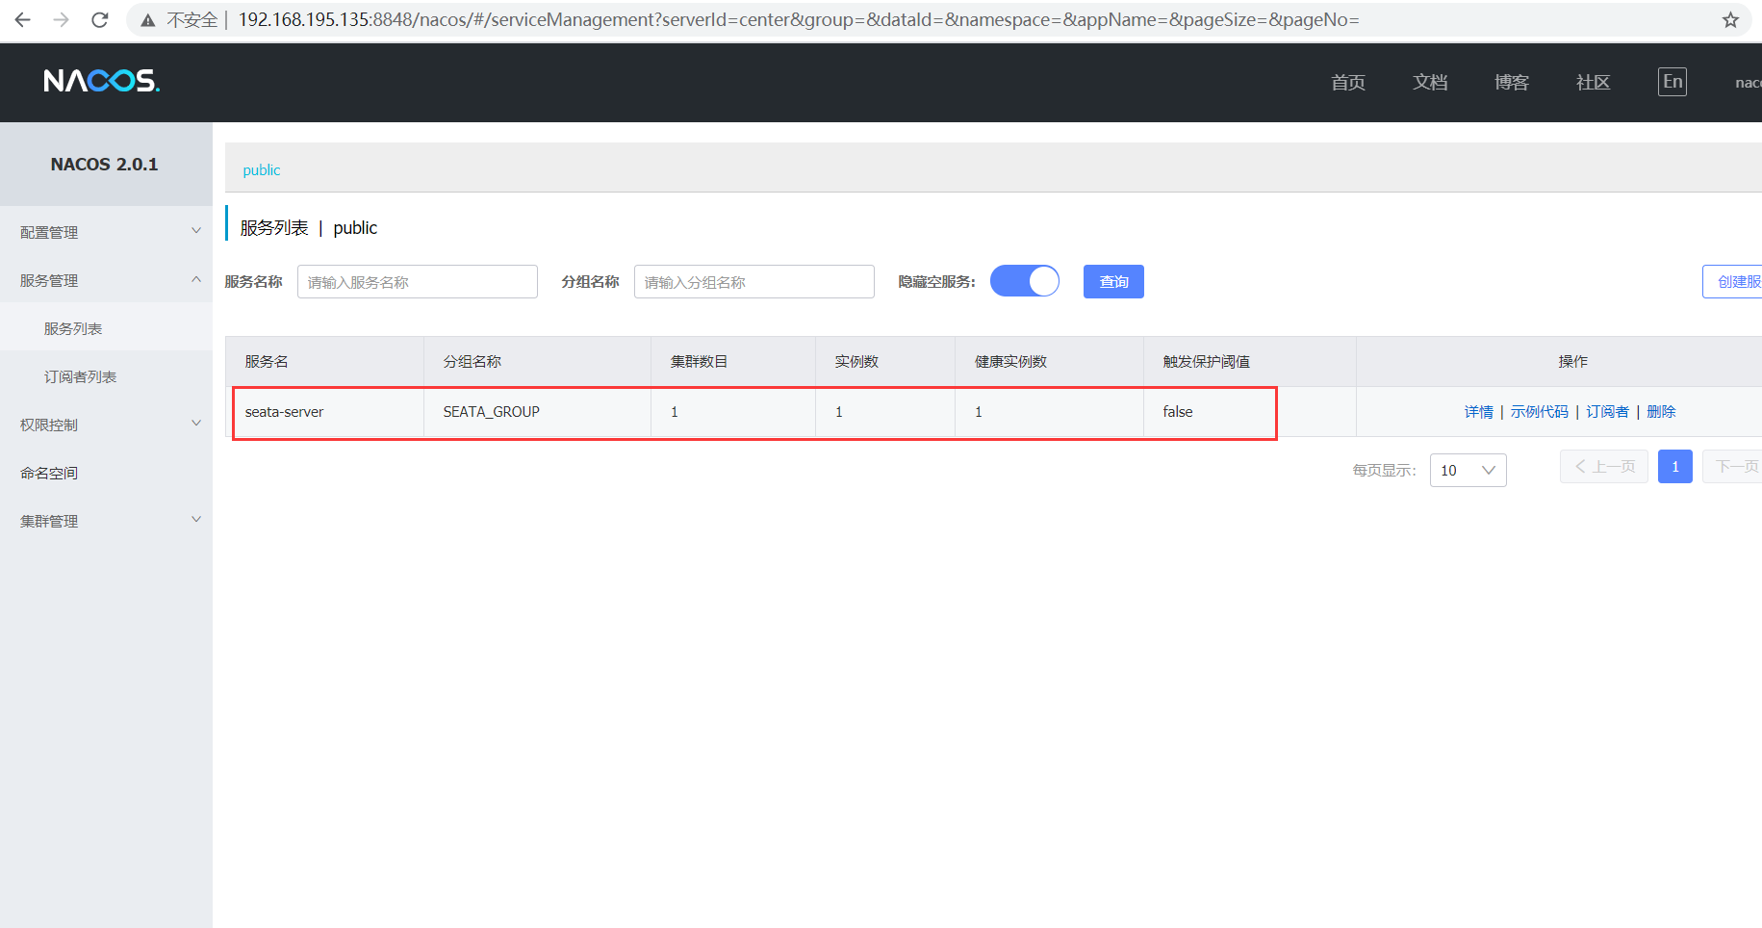This screenshot has height=928, width=1762.
Task: Click the not-secure warning icon
Action: pos(148,20)
